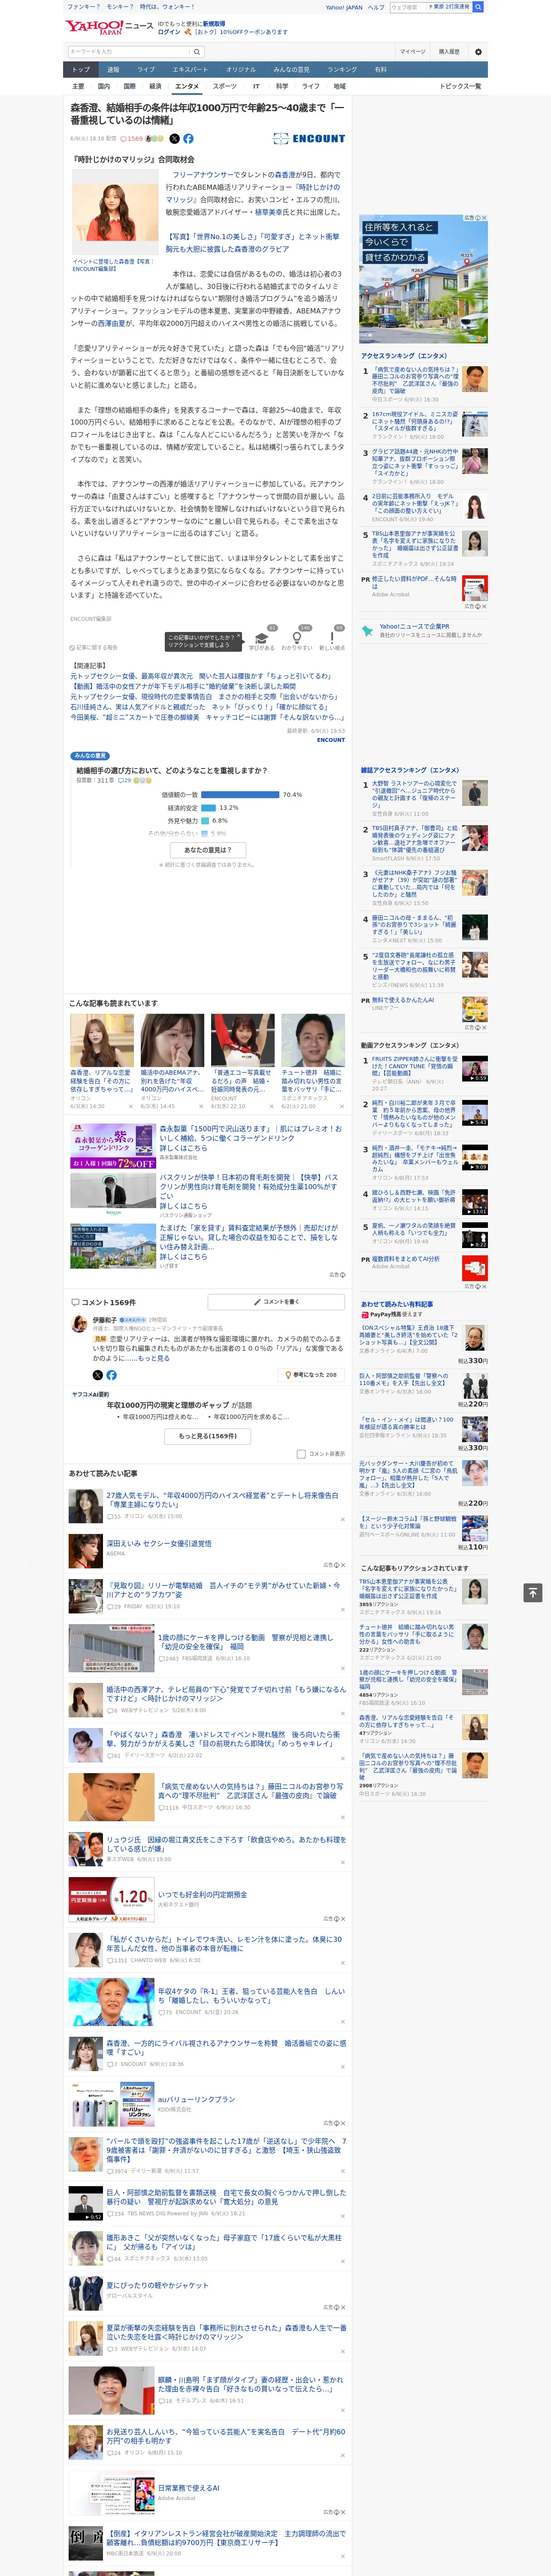Share 伊藤和子's comment on X

click(x=97, y=1375)
